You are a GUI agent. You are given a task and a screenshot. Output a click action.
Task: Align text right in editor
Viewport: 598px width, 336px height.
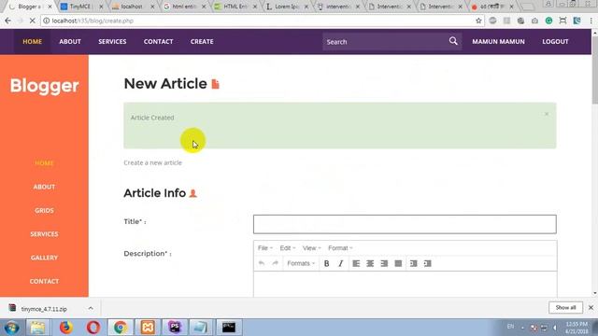coord(384,263)
